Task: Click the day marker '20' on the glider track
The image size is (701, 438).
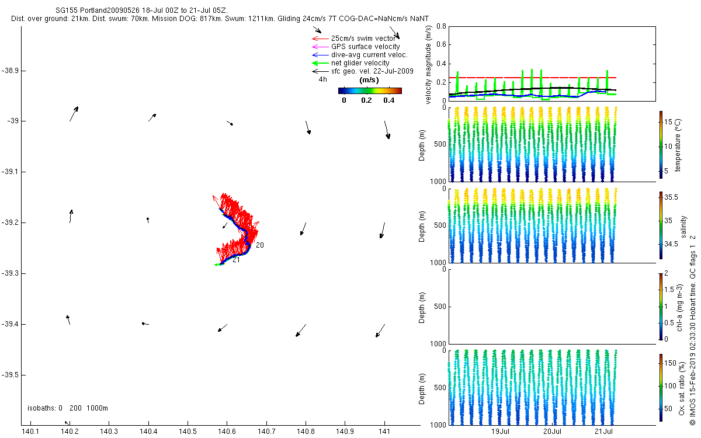Action: (x=260, y=245)
